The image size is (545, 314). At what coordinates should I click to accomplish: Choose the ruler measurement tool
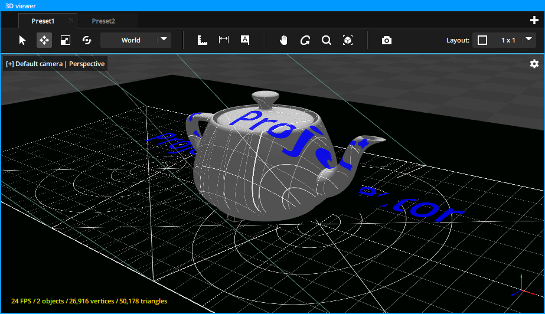(x=203, y=40)
